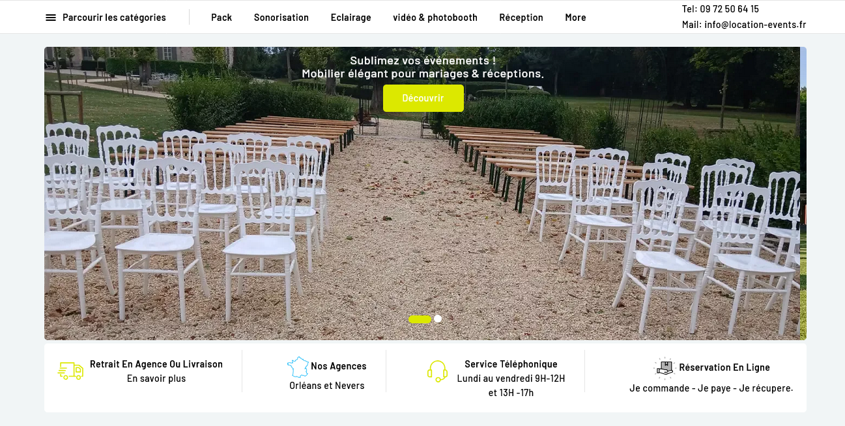Open the Réception category
845x426 pixels.
point(521,18)
